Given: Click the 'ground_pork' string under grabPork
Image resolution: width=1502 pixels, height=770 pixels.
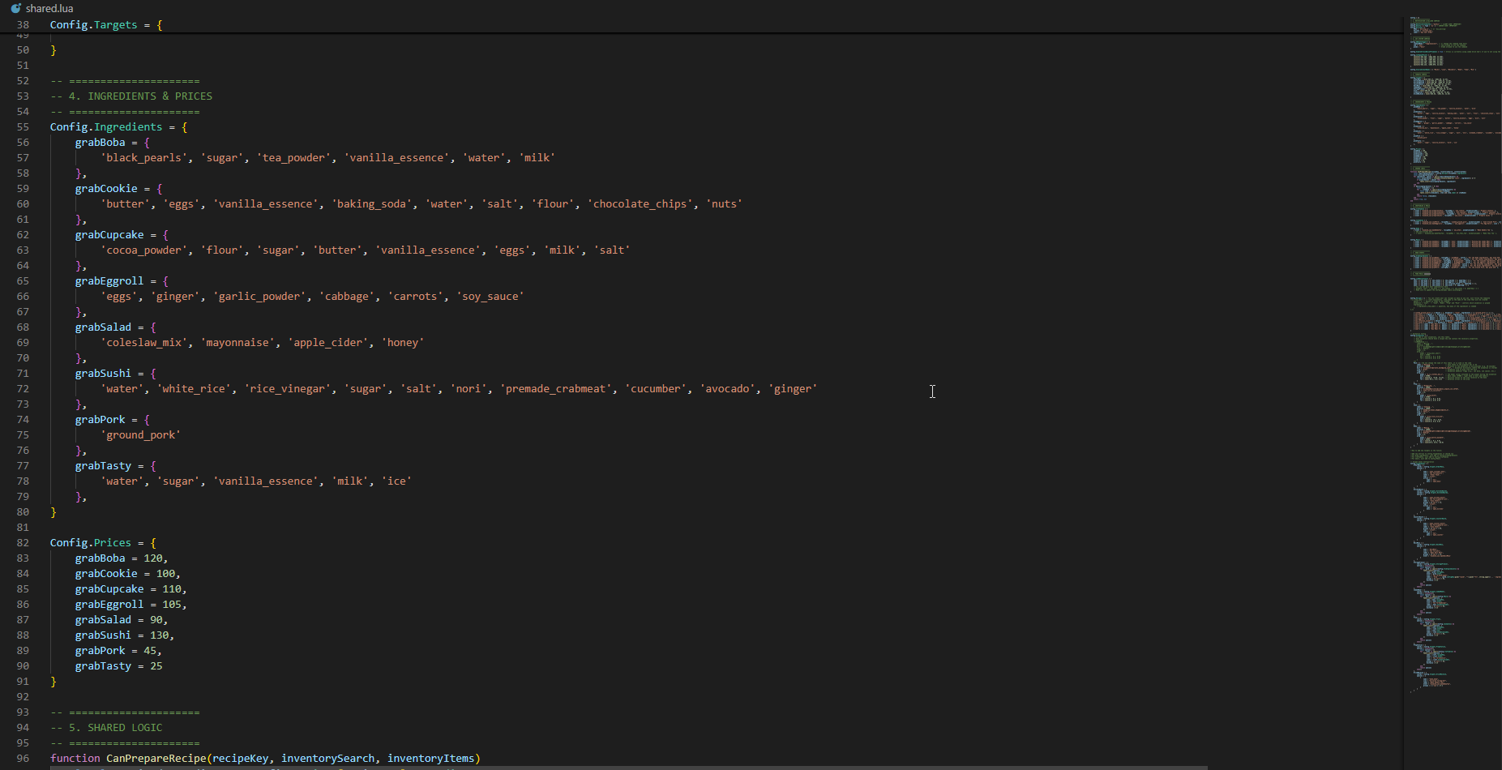Looking at the screenshot, I should [142, 434].
